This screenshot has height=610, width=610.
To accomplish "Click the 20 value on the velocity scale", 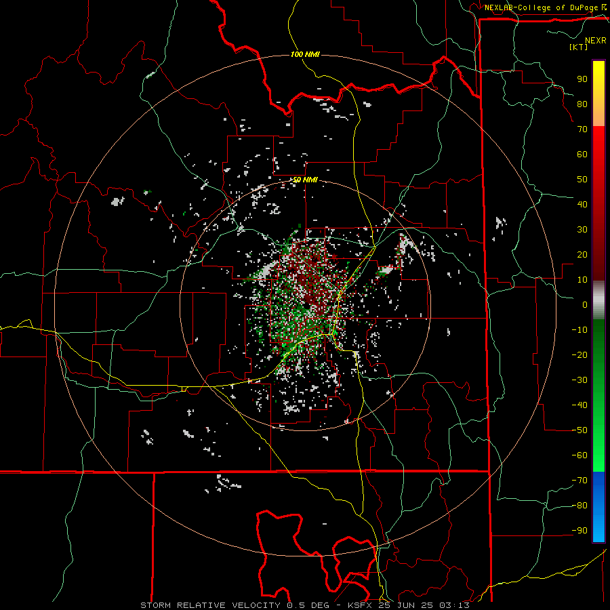I will tap(582, 254).
